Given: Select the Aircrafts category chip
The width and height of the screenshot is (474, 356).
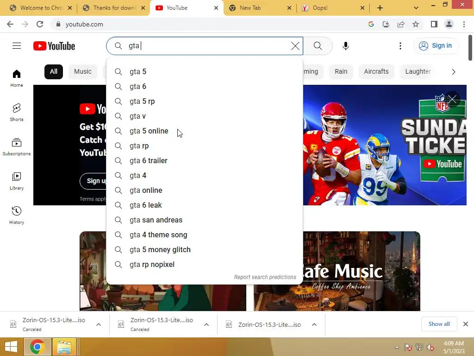Looking at the screenshot, I should pos(376,72).
